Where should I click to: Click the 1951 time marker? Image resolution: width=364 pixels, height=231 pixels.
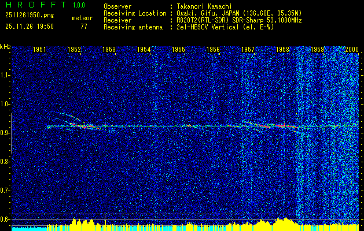(x=39, y=49)
